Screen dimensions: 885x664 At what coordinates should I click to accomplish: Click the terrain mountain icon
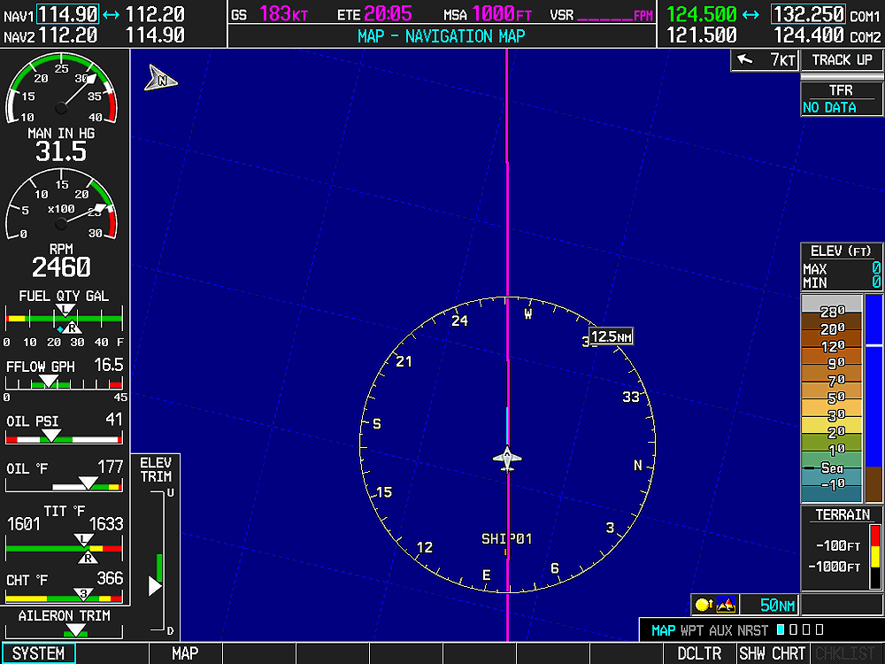coord(726,605)
